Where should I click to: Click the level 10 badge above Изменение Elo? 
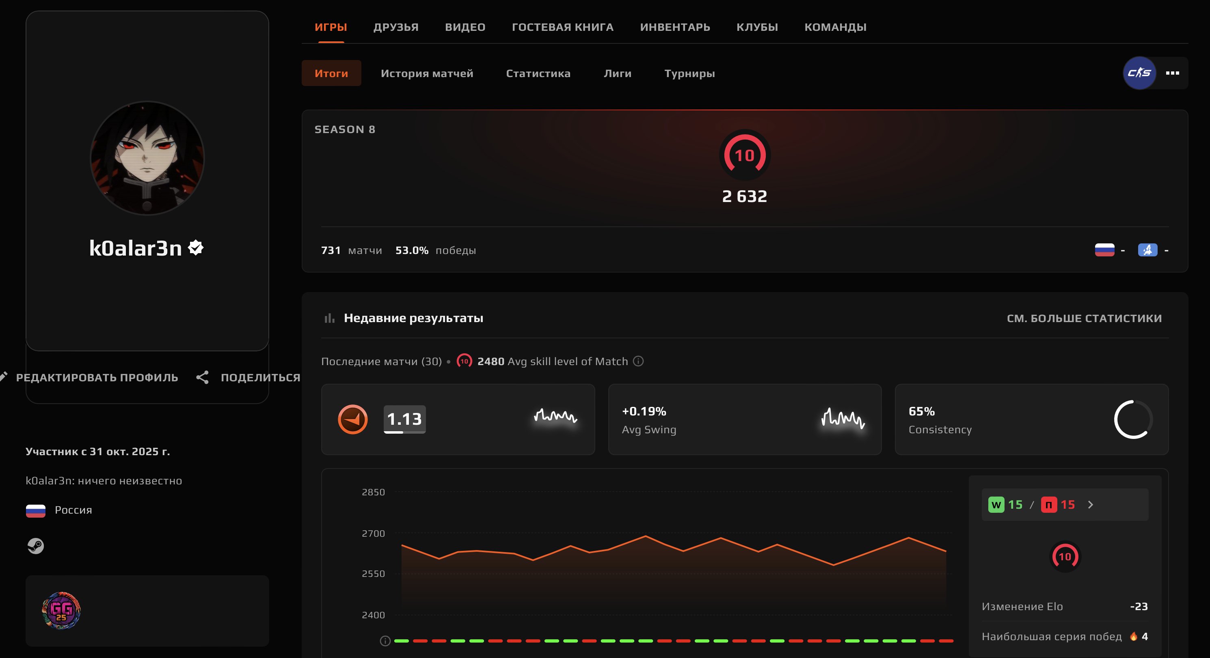coord(1065,557)
